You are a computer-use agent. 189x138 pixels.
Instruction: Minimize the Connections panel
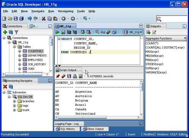(50, 26)
